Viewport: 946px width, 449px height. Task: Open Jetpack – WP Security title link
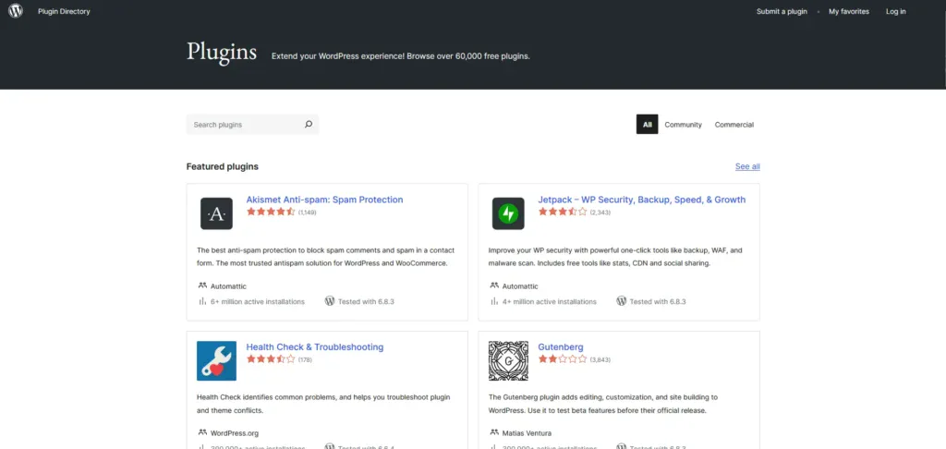(642, 200)
